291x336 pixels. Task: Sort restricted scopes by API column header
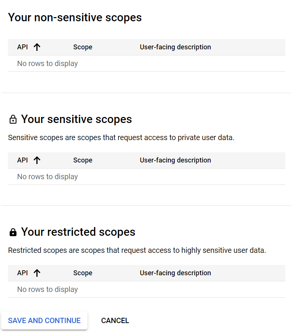click(x=23, y=273)
